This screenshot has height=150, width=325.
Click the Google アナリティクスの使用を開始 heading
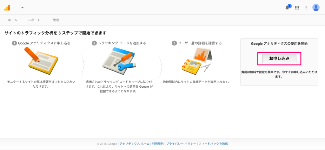coord(279,44)
